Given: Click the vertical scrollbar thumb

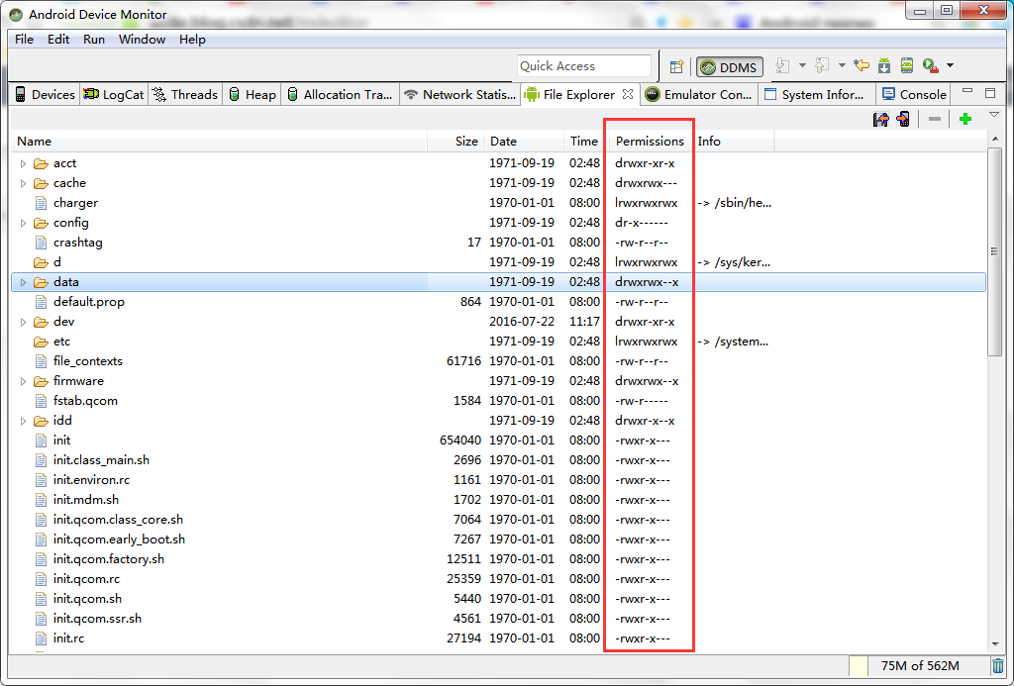Looking at the screenshot, I should click(x=994, y=250).
